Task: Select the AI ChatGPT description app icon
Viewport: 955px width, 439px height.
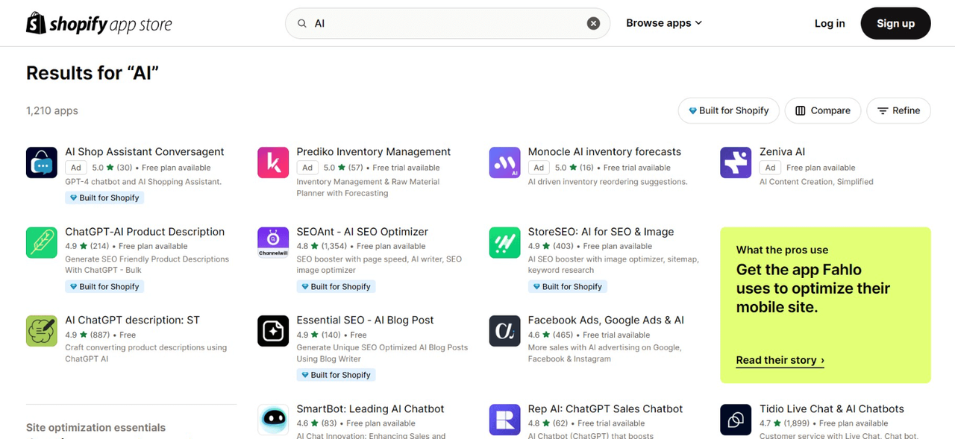Action: [41, 331]
